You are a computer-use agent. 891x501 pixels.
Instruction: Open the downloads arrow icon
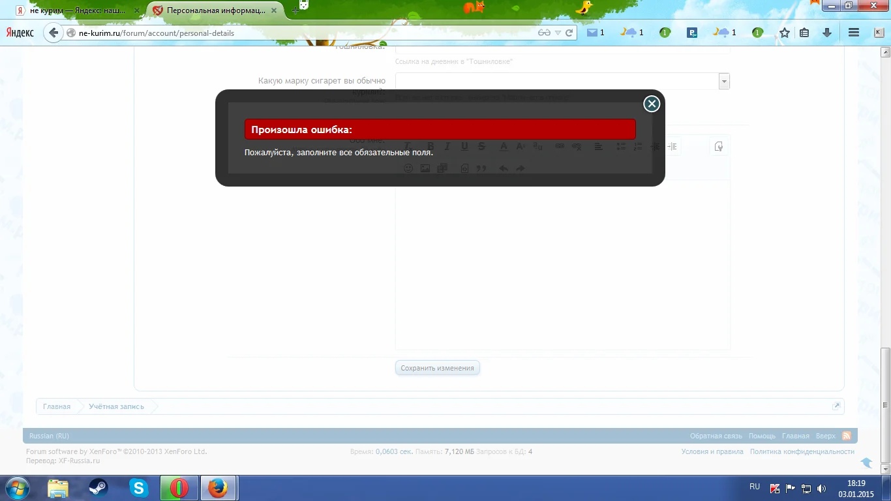click(827, 33)
